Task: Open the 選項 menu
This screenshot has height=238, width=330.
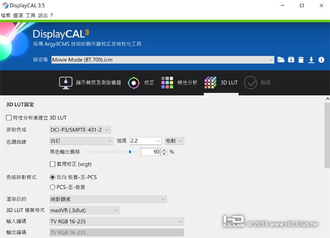Action: tap(18, 15)
